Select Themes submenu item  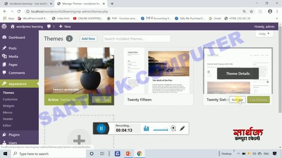tap(8, 93)
